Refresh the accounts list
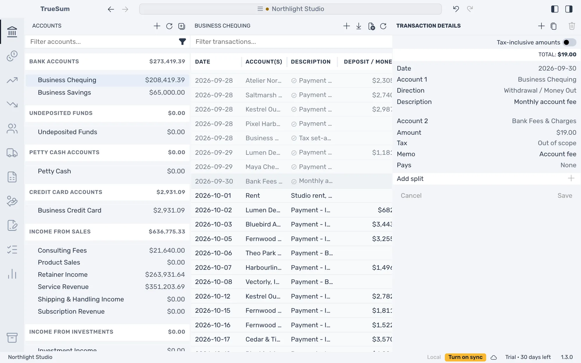This screenshot has width=581, height=363. click(x=169, y=26)
